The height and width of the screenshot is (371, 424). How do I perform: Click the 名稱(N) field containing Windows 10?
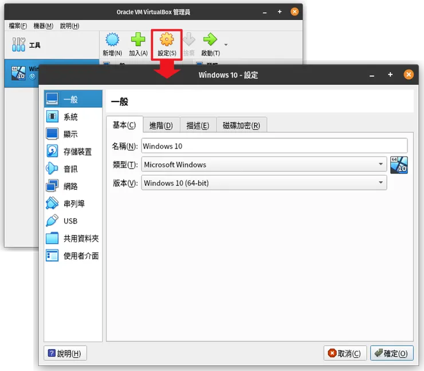point(274,146)
